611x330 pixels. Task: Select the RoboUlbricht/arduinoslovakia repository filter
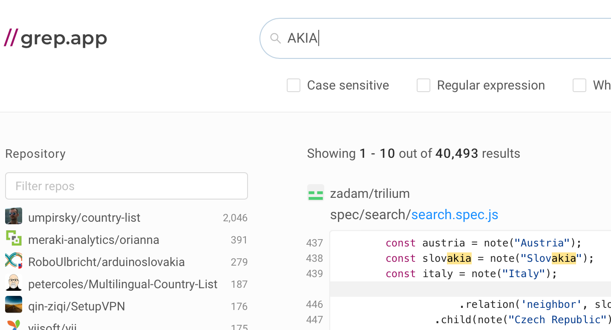pos(127,262)
